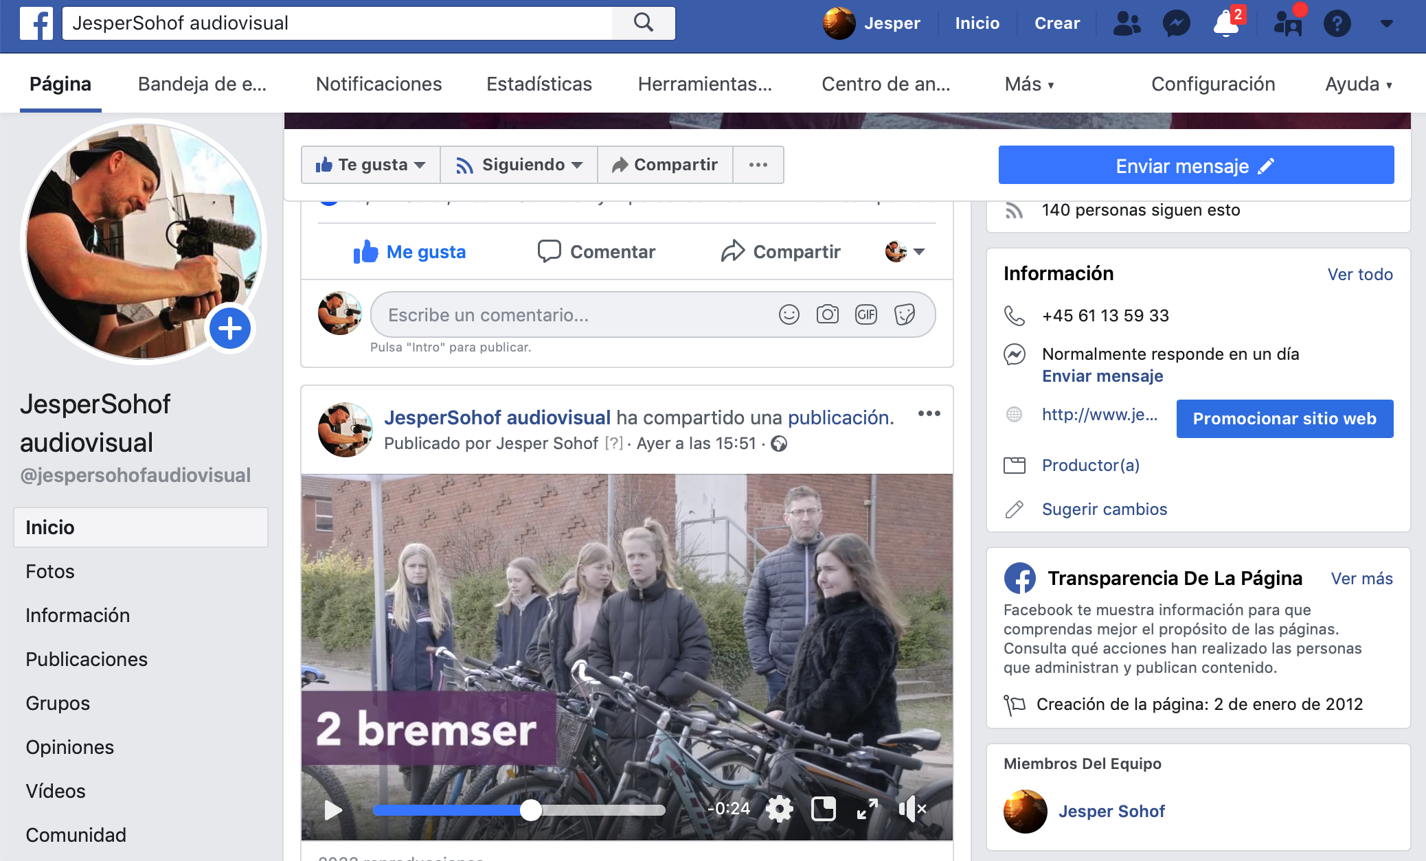Click the globe privacy icon on the post

(779, 444)
